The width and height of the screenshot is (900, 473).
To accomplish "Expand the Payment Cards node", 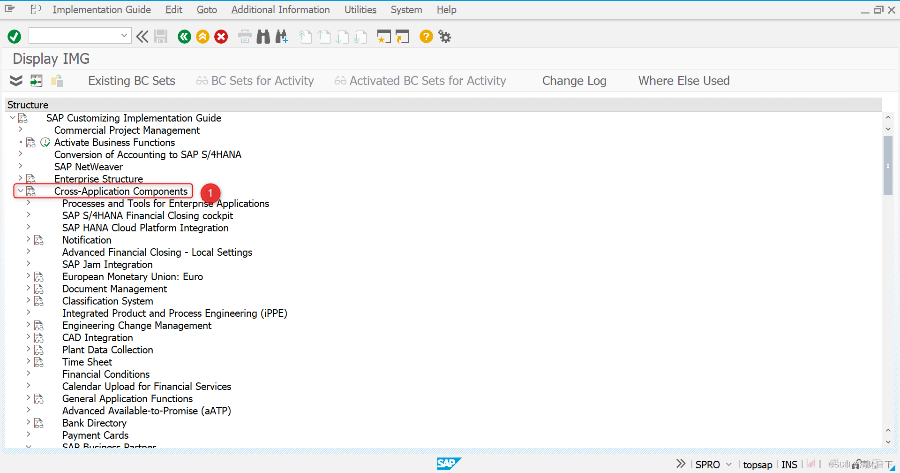I will [x=29, y=435].
